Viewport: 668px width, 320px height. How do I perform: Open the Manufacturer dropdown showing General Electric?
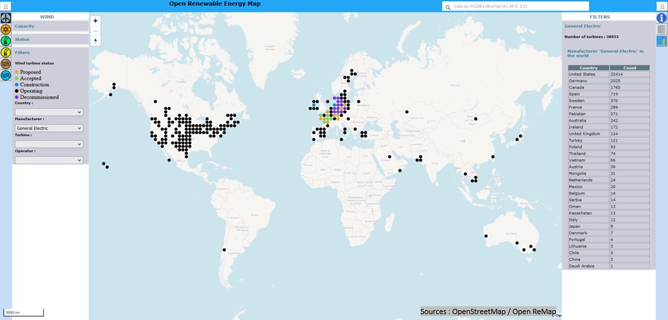pos(49,128)
